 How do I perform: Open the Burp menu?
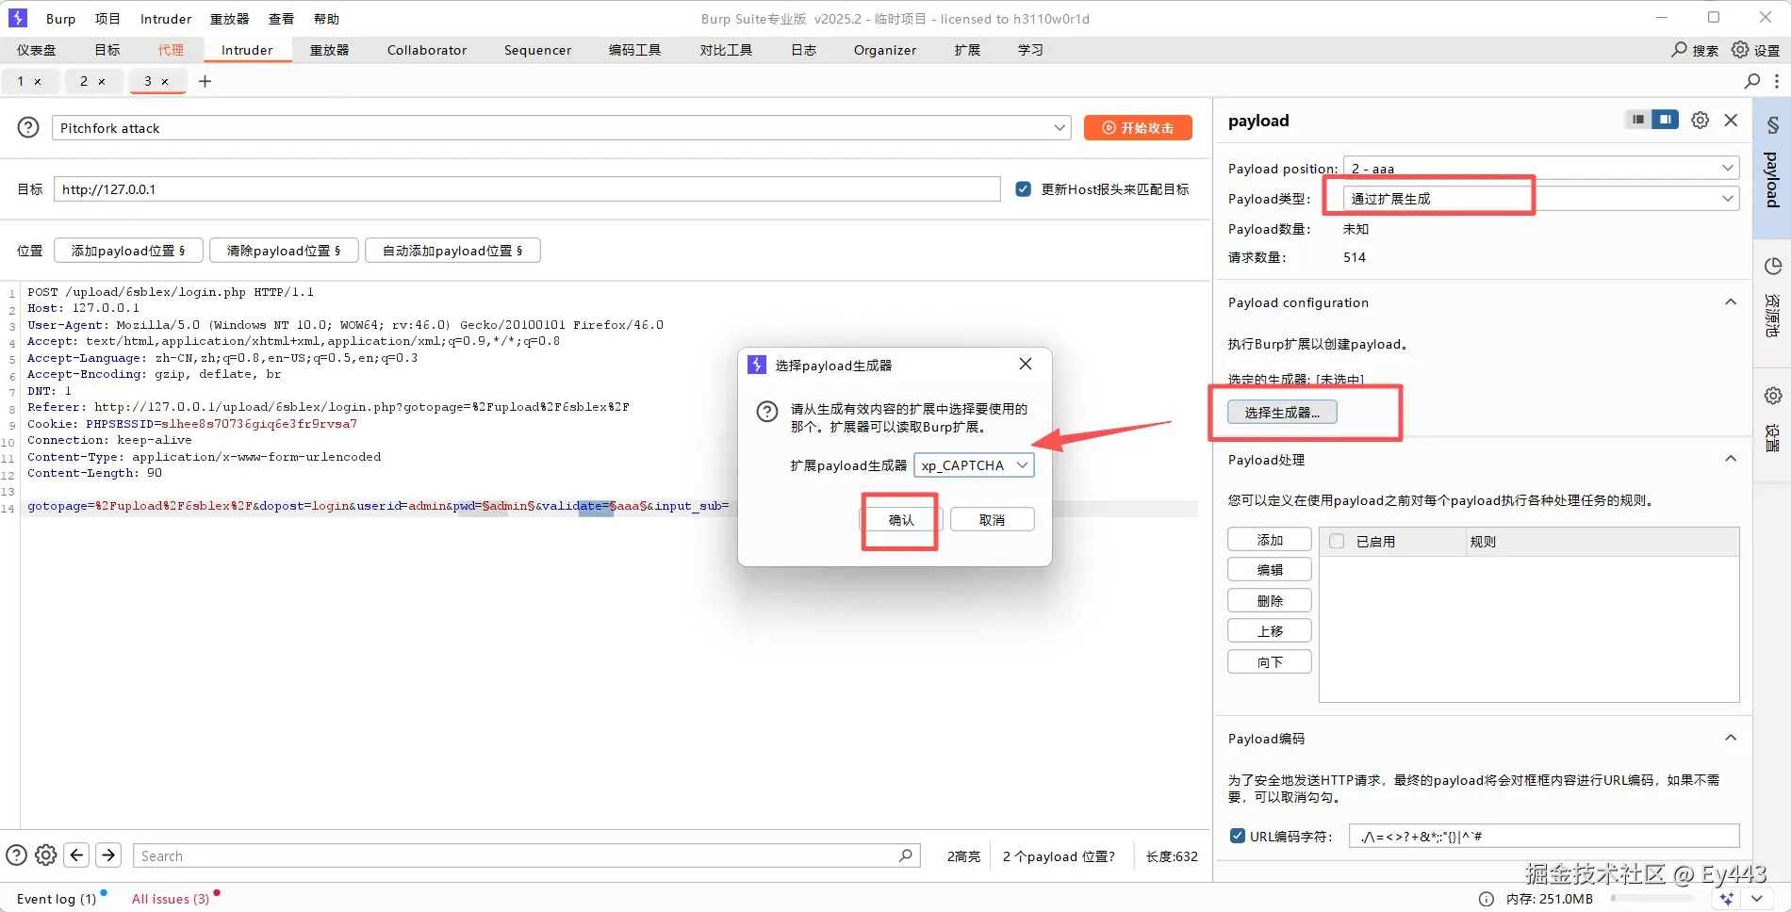tap(60, 19)
